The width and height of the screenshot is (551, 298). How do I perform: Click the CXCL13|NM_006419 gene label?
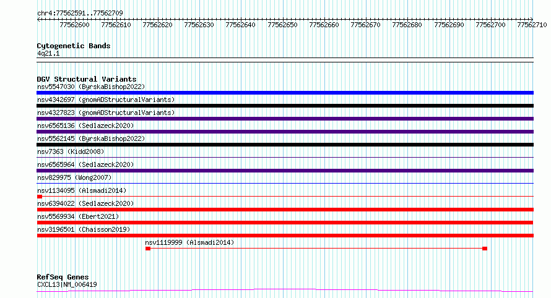[67, 284]
